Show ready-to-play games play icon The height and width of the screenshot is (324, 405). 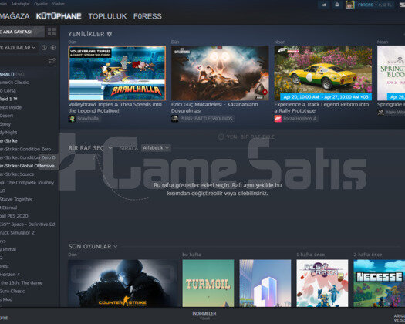(x=53, y=48)
